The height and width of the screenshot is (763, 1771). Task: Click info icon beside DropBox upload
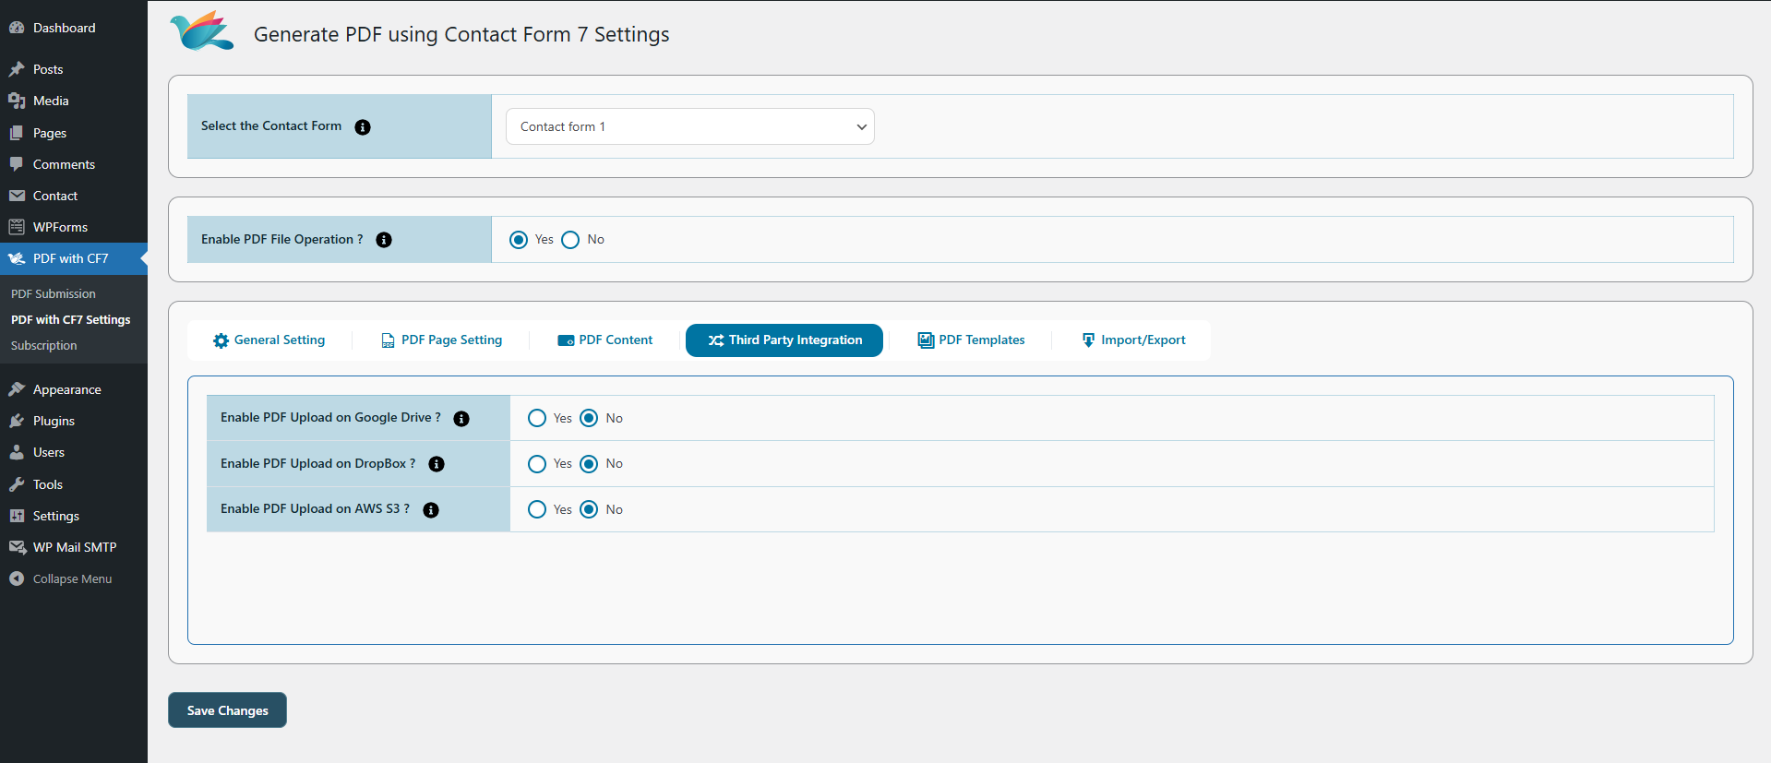pyautogui.click(x=437, y=464)
